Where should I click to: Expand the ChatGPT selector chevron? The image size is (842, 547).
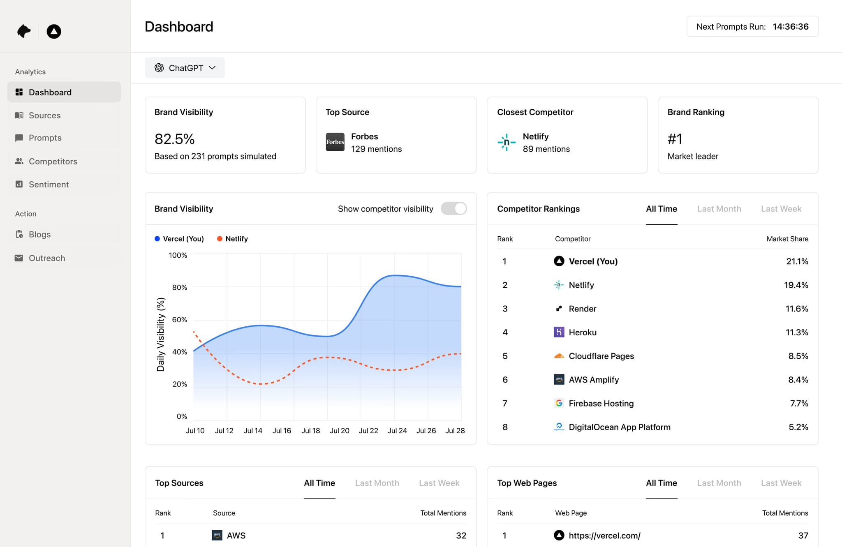coord(212,67)
